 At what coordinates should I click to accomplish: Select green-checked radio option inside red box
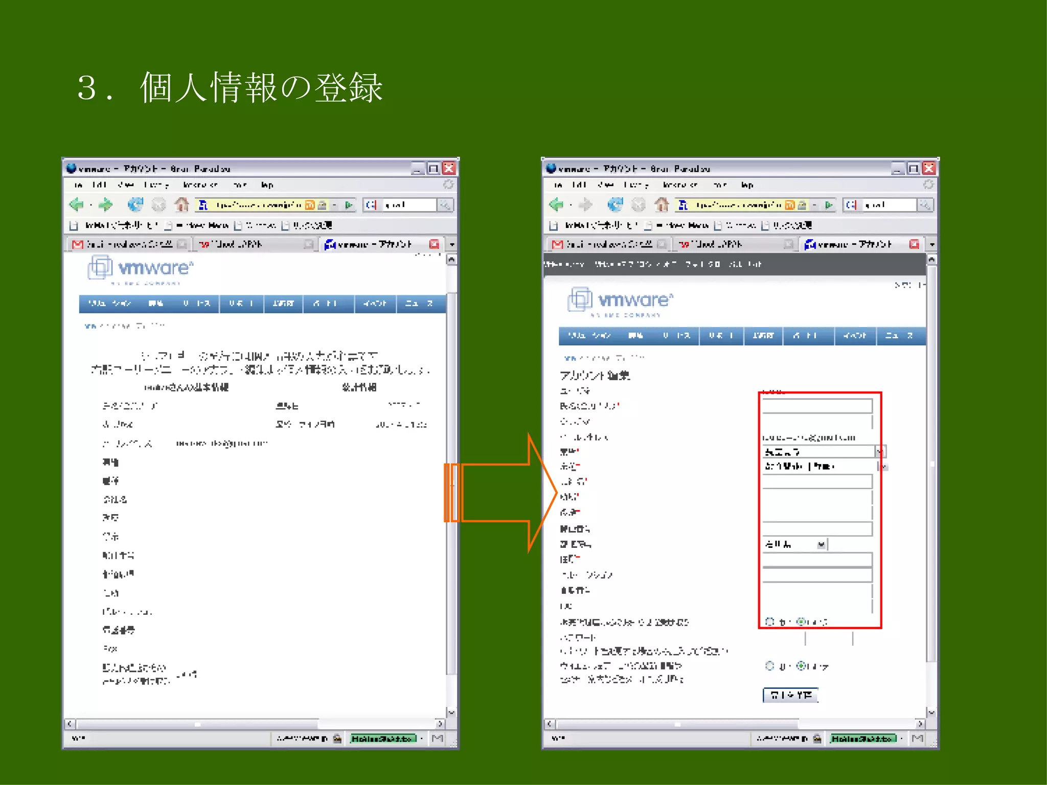coord(801,621)
